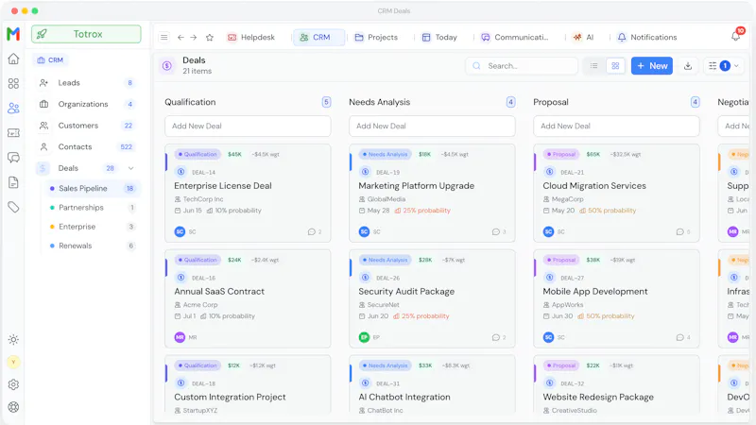Open the Security Audit Package card
The image size is (756, 425).
432,298
